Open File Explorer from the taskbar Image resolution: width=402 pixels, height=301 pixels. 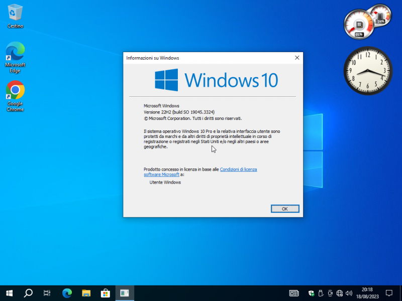click(x=86, y=293)
